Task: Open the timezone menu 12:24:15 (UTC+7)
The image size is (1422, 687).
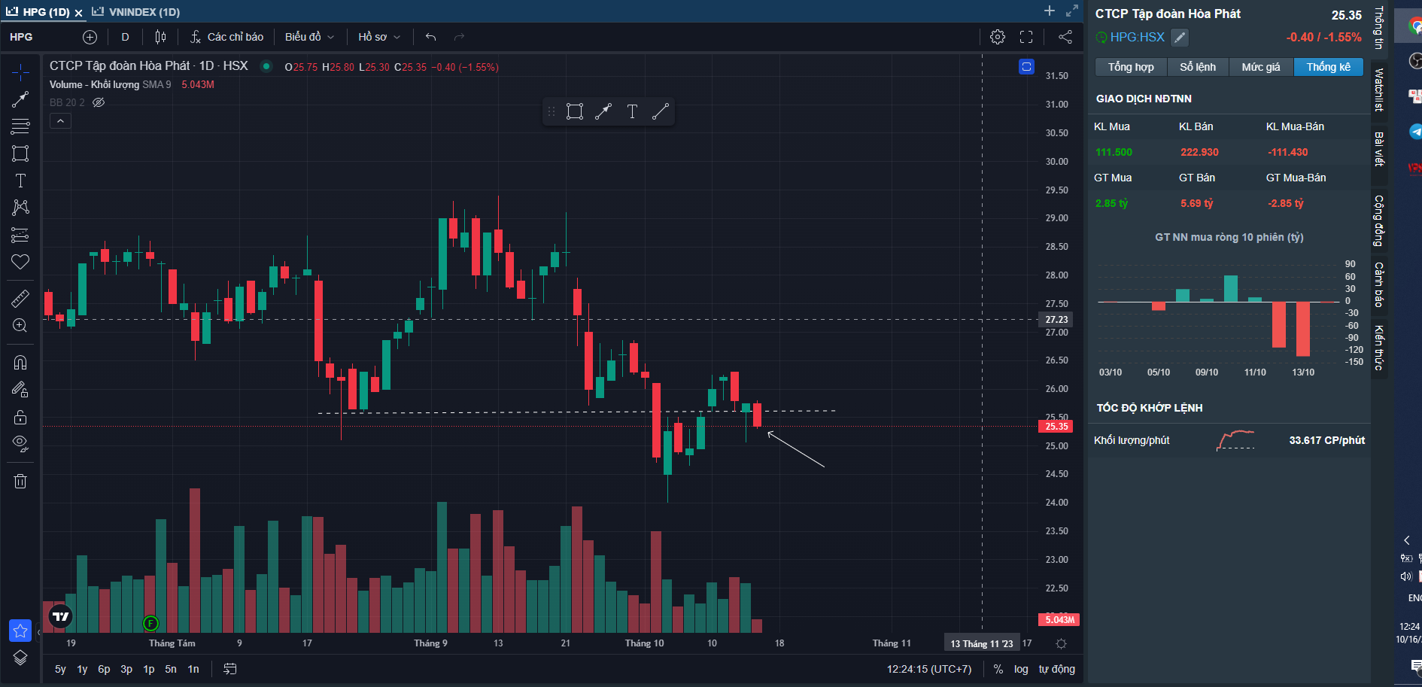Action: click(929, 669)
